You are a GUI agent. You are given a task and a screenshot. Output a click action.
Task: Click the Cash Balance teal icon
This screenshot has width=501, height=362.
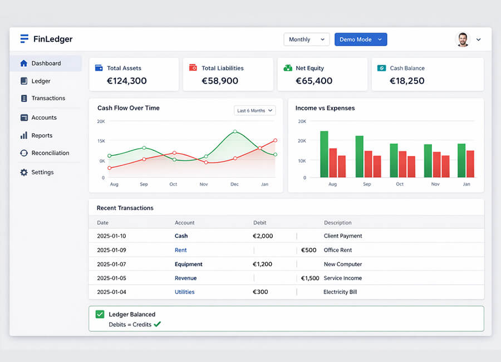pos(381,68)
